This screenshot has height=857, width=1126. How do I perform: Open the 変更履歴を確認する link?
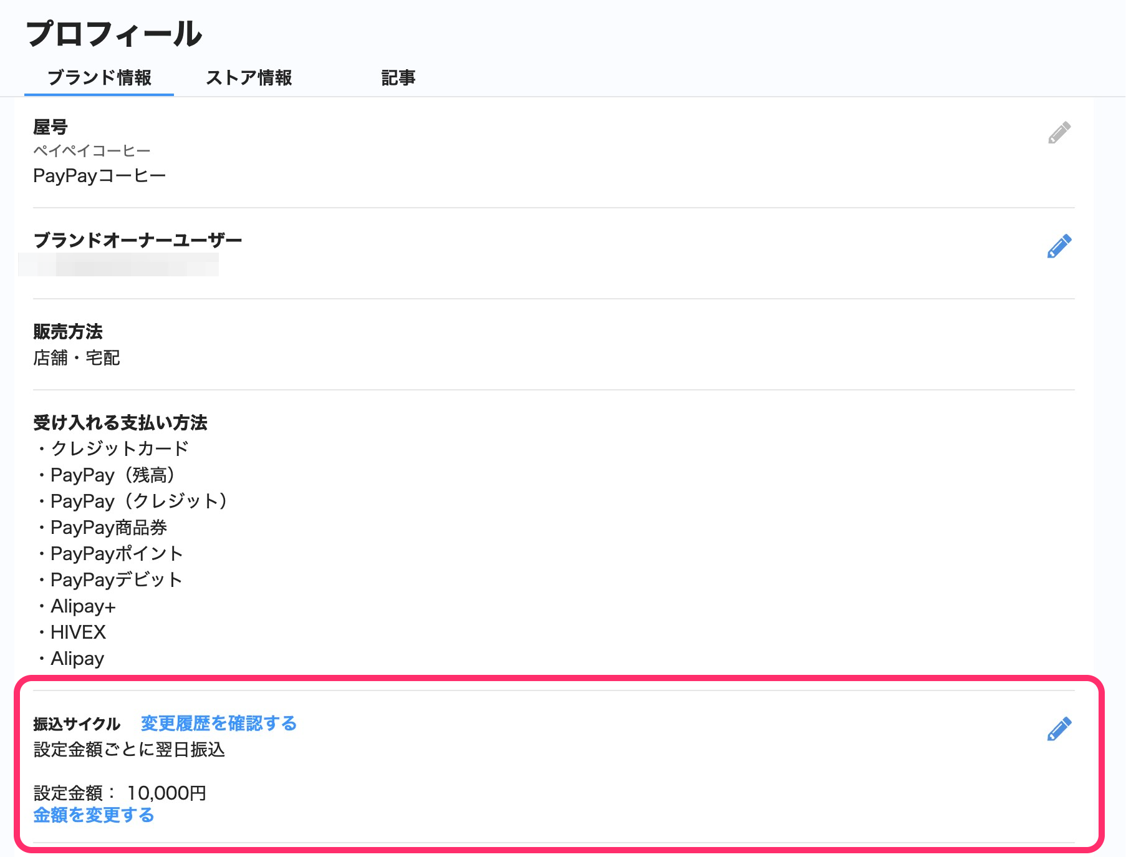click(x=218, y=724)
